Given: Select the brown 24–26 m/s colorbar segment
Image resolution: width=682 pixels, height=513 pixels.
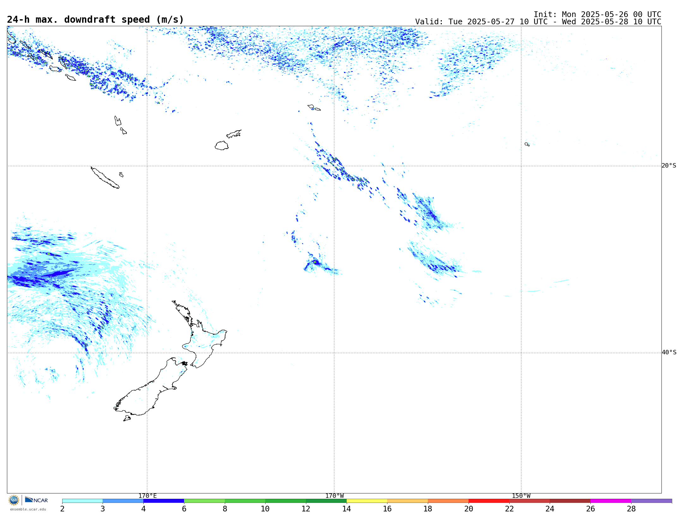Looking at the screenshot, I should click(570, 501).
